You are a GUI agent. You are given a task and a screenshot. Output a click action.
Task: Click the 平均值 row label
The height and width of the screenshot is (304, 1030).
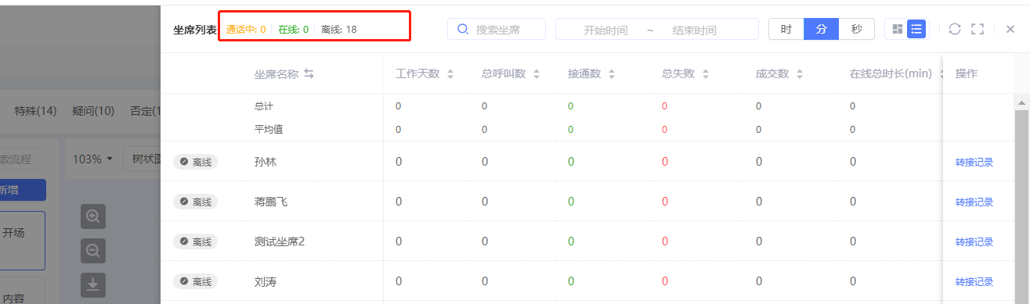[x=269, y=129]
